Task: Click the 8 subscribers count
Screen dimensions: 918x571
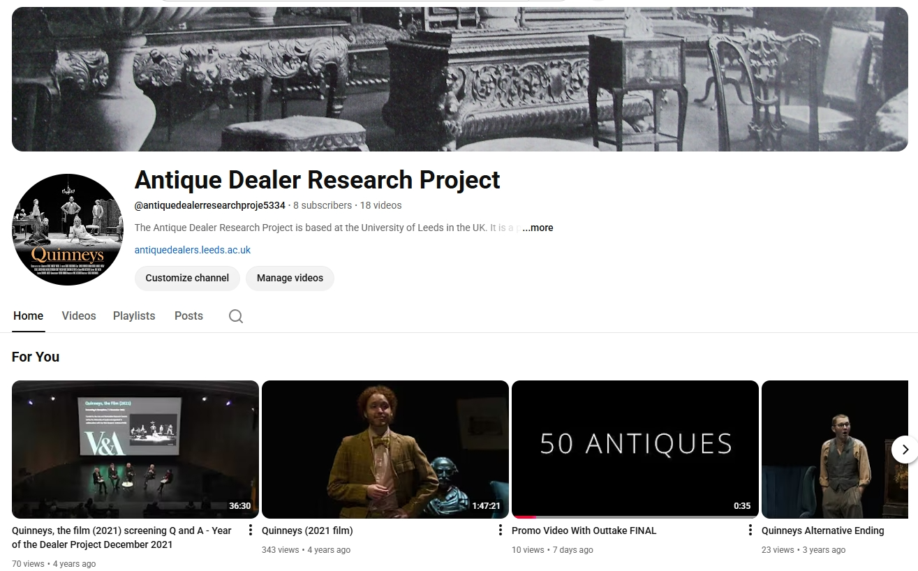Action: [323, 205]
